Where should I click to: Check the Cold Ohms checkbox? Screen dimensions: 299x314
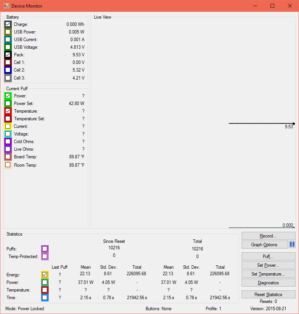[8, 142]
